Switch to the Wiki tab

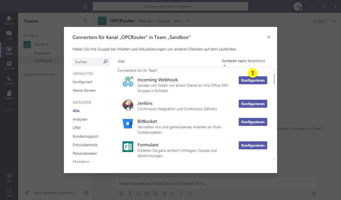point(178,21)
